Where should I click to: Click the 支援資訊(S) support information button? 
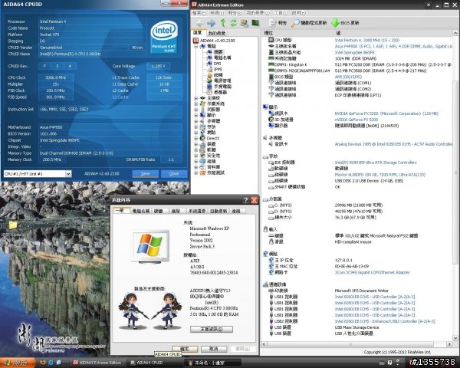click(212, 329)
